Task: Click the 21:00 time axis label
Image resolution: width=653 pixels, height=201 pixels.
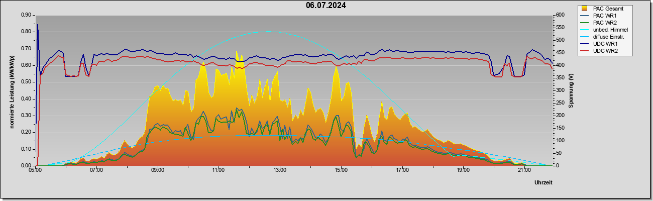Action: [x=524, y=170]
